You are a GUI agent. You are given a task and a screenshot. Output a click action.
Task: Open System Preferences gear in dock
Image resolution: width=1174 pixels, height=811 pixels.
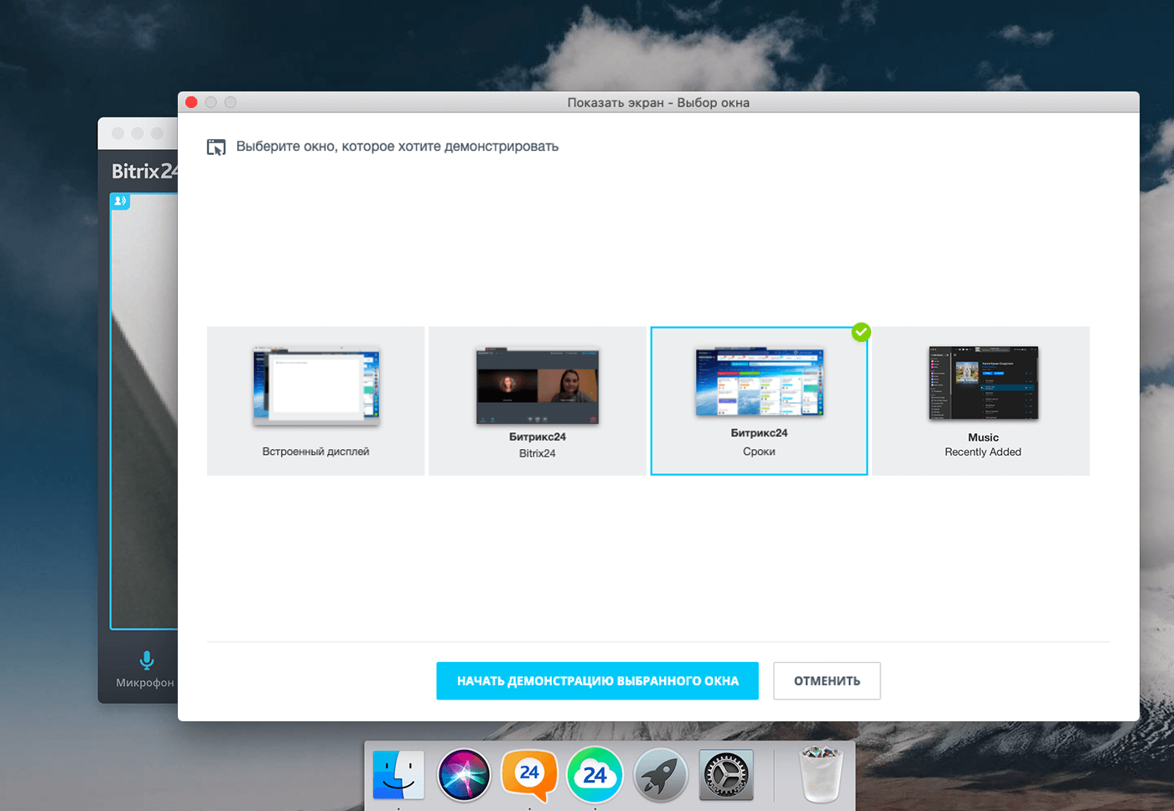tap(726, 774)
